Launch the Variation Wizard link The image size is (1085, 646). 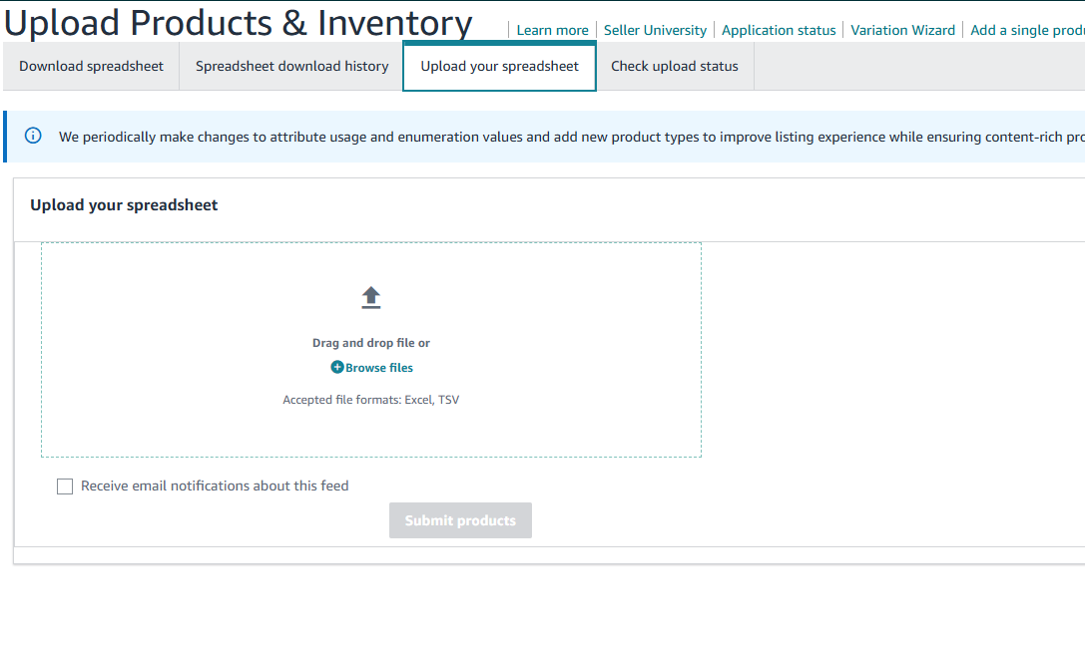(x=903, y=30)
